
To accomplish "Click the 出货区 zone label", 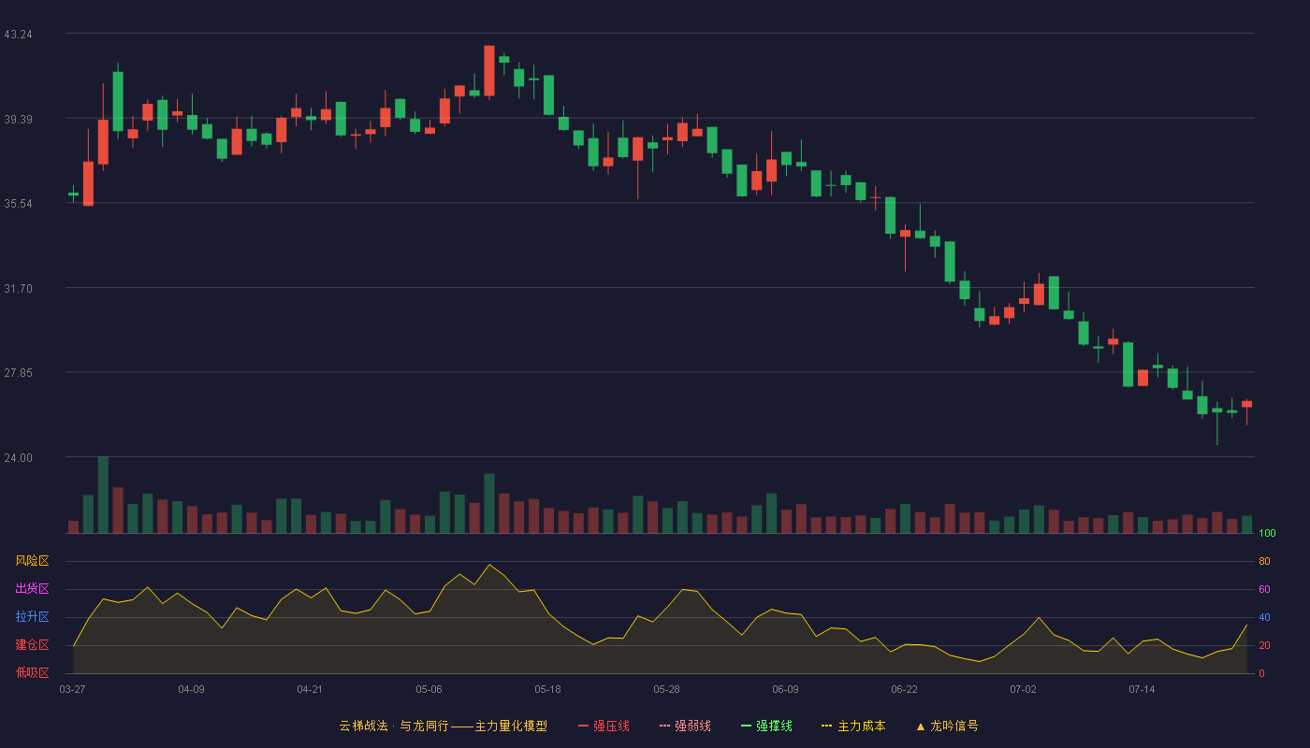I will tap(32, 589).
